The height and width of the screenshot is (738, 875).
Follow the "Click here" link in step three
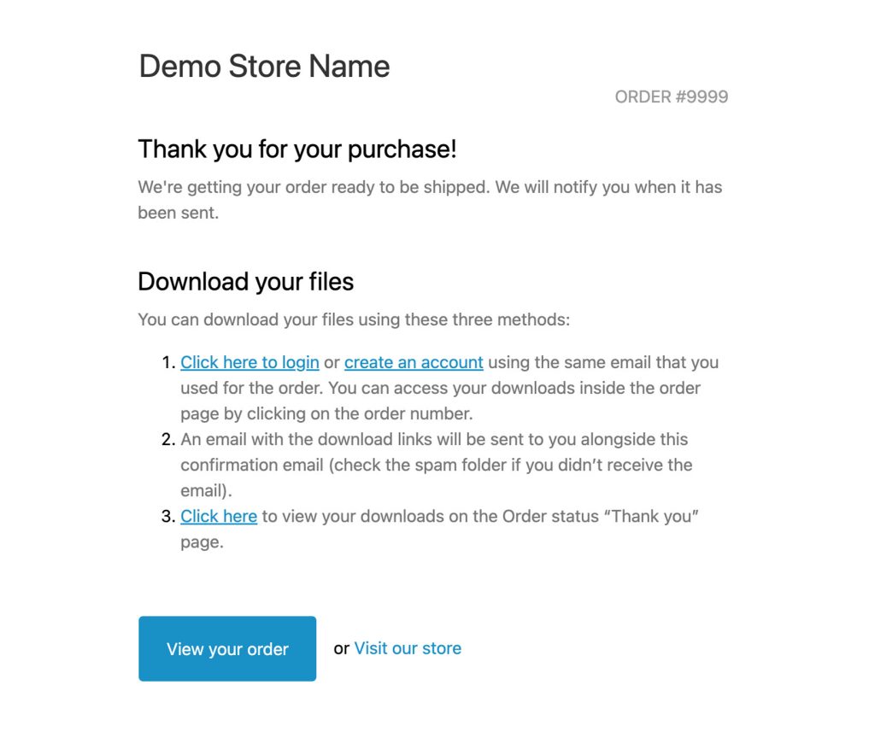[219, 516]
